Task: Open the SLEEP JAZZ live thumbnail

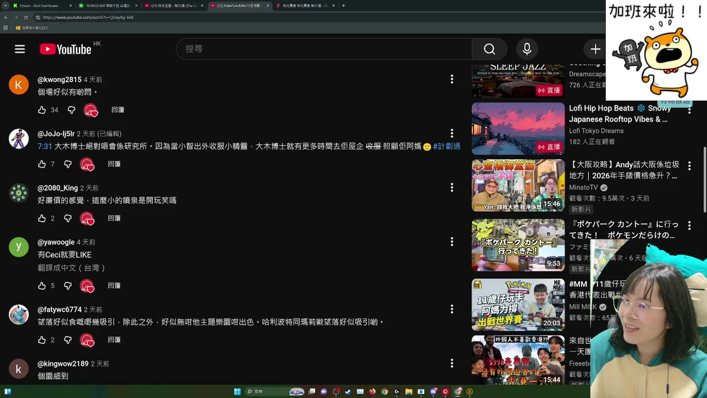Action: coord(518,81)
